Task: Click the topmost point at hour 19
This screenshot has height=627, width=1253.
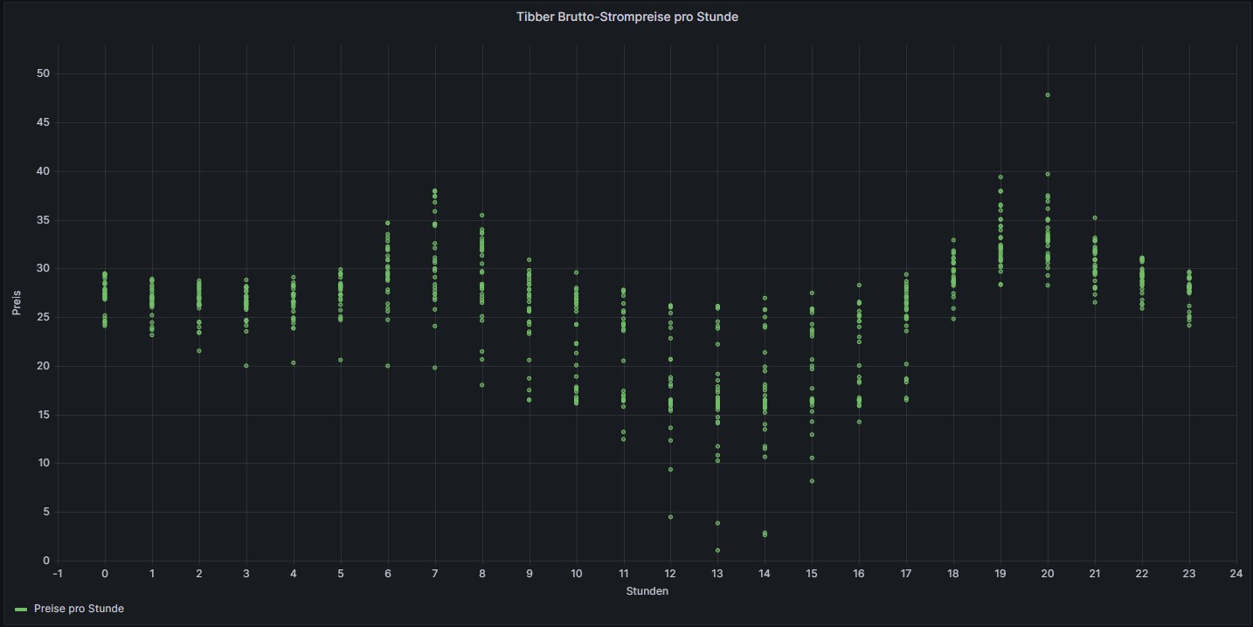Action: (1000, 176)
